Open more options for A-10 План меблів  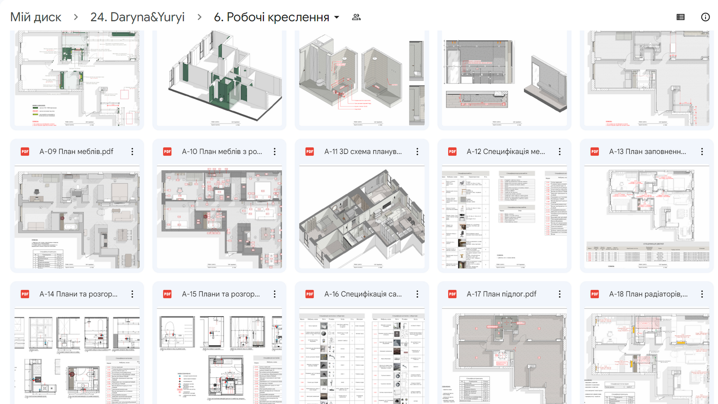tap(275, 151)
